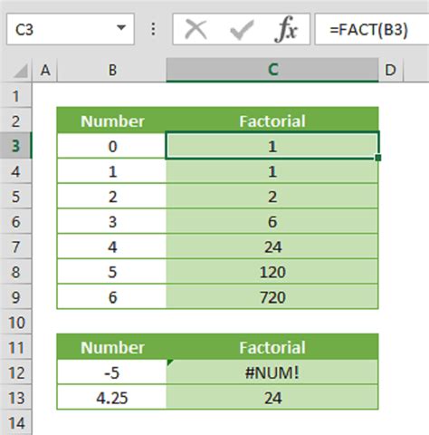Click the top Factorial header cell
Screen dimensions: 429x435
[272, 121]
